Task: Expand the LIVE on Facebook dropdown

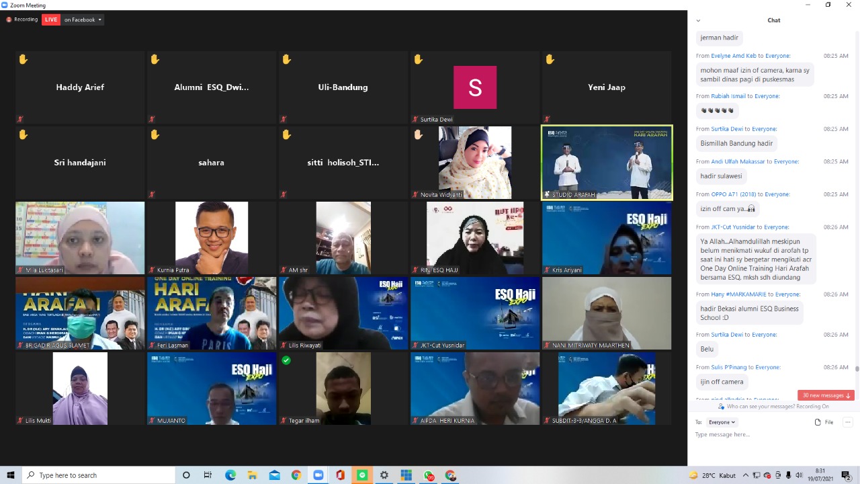Action: click(x=99, y=19)
